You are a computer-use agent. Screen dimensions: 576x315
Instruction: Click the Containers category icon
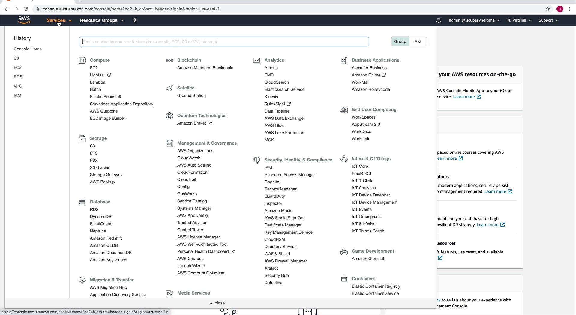(x=344, y=279)
